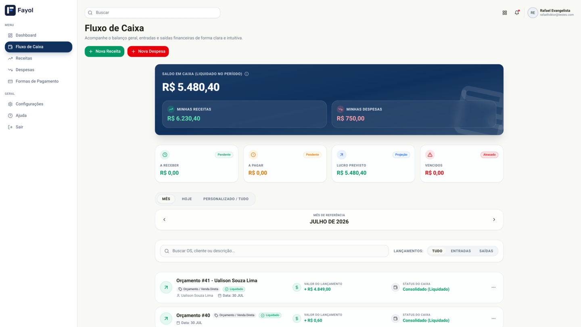The image size is (581, 327).
Task: Click the wallet status icon in Orçamento #41 row
Action: coord(395,287)
